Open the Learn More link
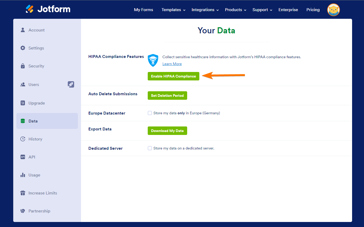The height and width of the screenshot is (227, 364). click(172, 64)
